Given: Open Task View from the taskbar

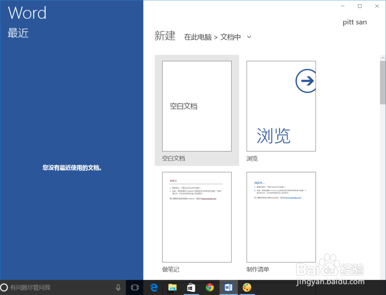Looking at the screenshot, I should [135, 287].
